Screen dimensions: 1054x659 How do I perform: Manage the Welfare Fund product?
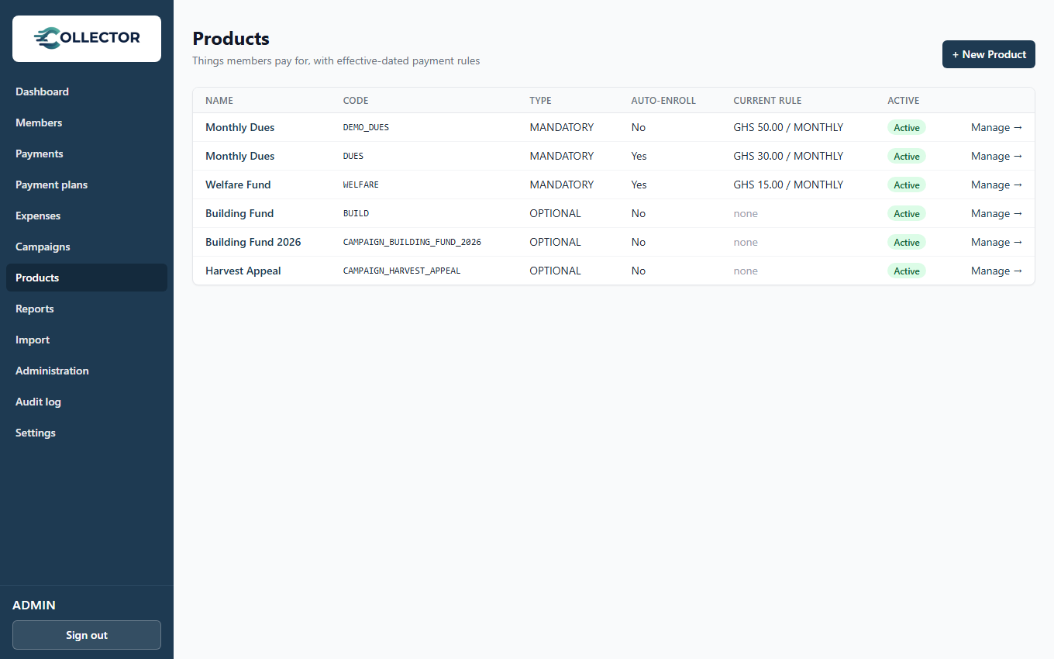(997, 185)
